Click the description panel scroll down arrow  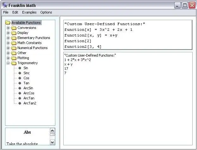(52, 142)
